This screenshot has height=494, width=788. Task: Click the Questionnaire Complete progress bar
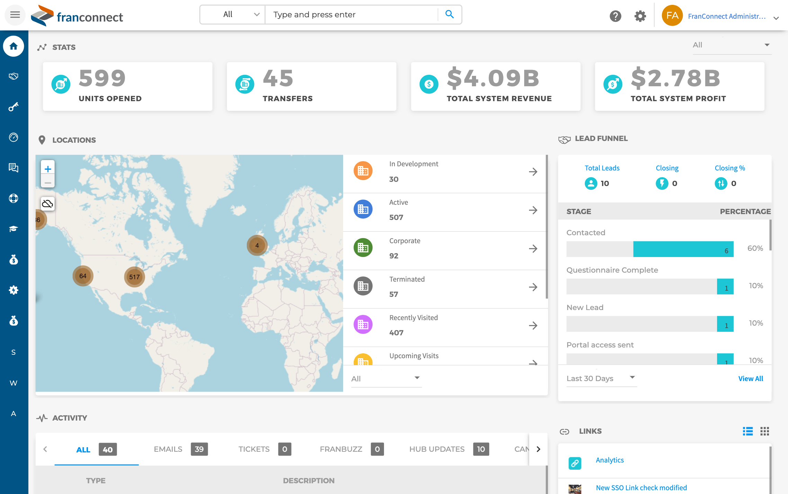point(650,286)
